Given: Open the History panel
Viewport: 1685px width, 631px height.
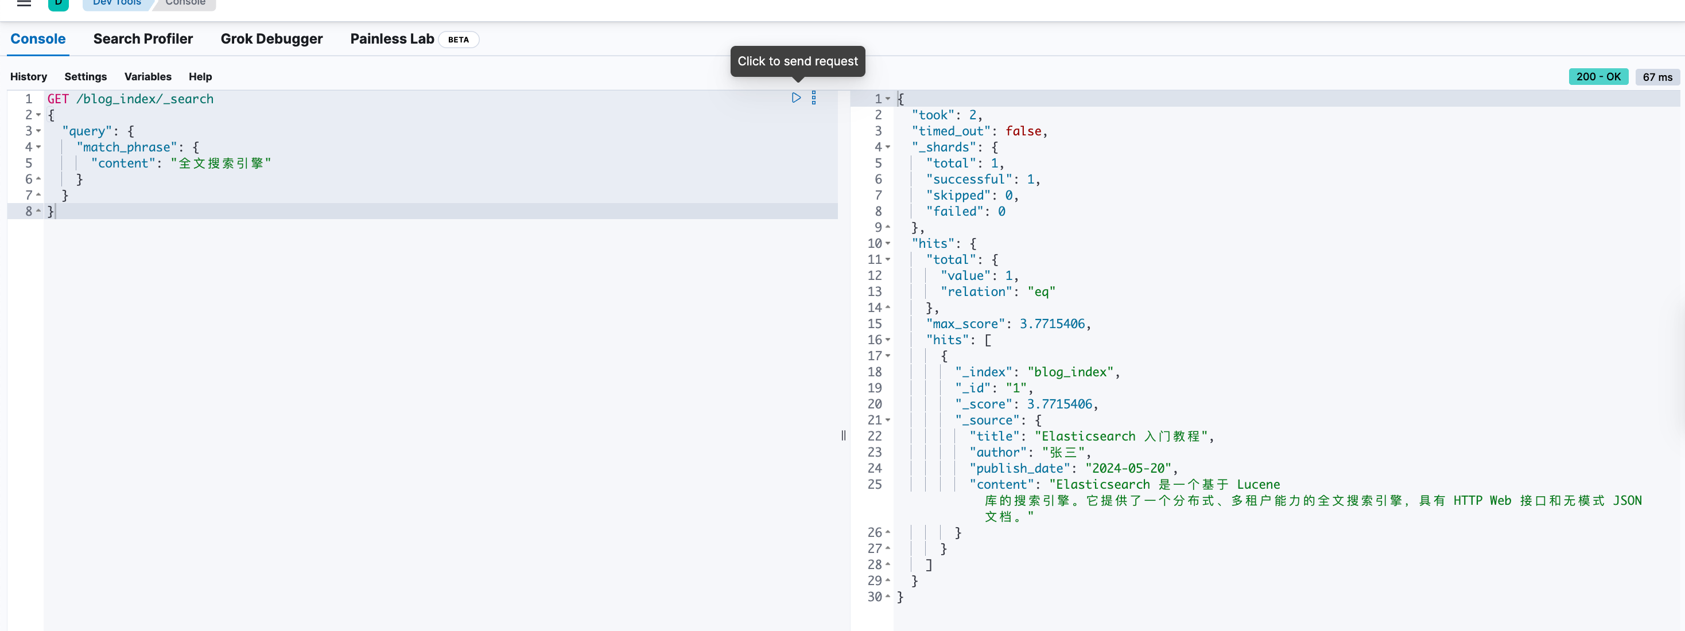Looking at the screenshot, I should pos(29,76).
